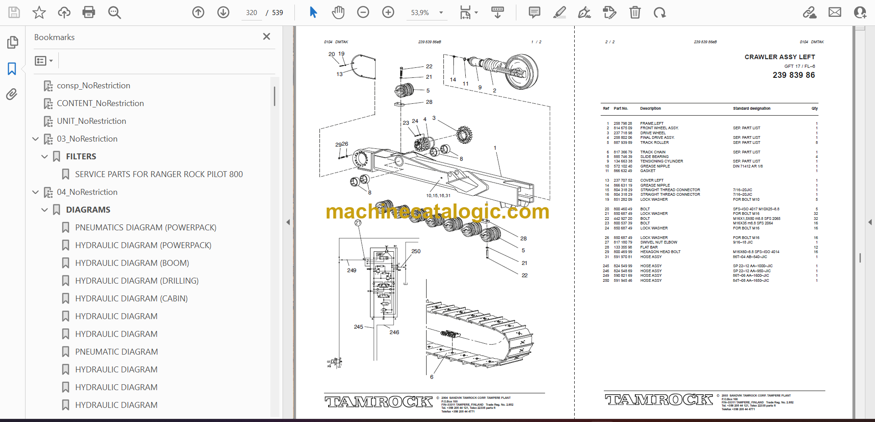Click the scrolling mode keyboard icon
This screenshot has height=422, width=875.
(498, 12)
